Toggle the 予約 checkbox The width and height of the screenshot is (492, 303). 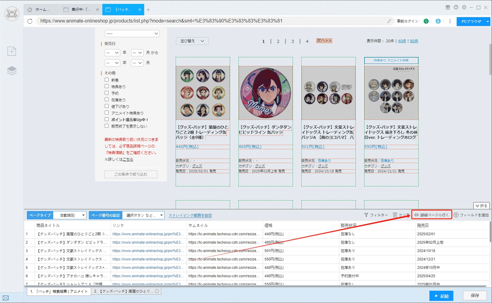(107, 93)
